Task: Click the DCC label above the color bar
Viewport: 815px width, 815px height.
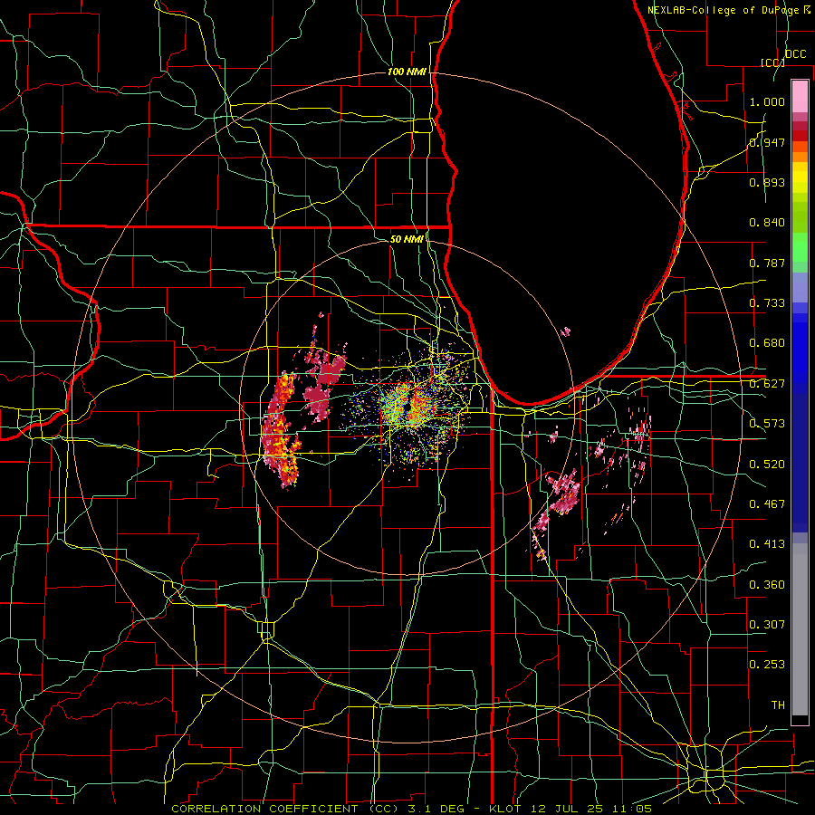Action: coord(795,54)
